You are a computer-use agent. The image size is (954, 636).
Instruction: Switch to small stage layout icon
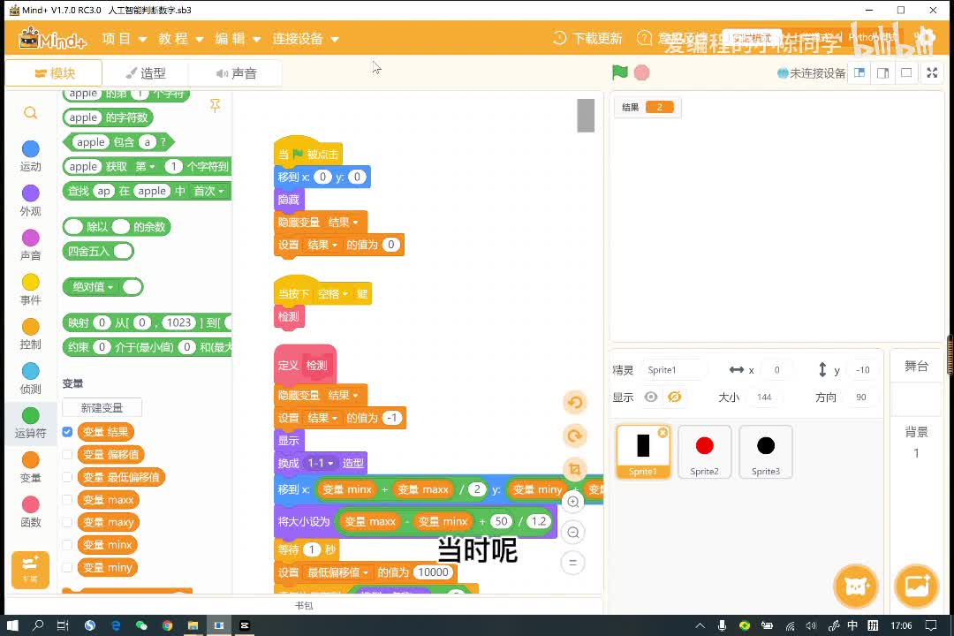pos(859,73)
